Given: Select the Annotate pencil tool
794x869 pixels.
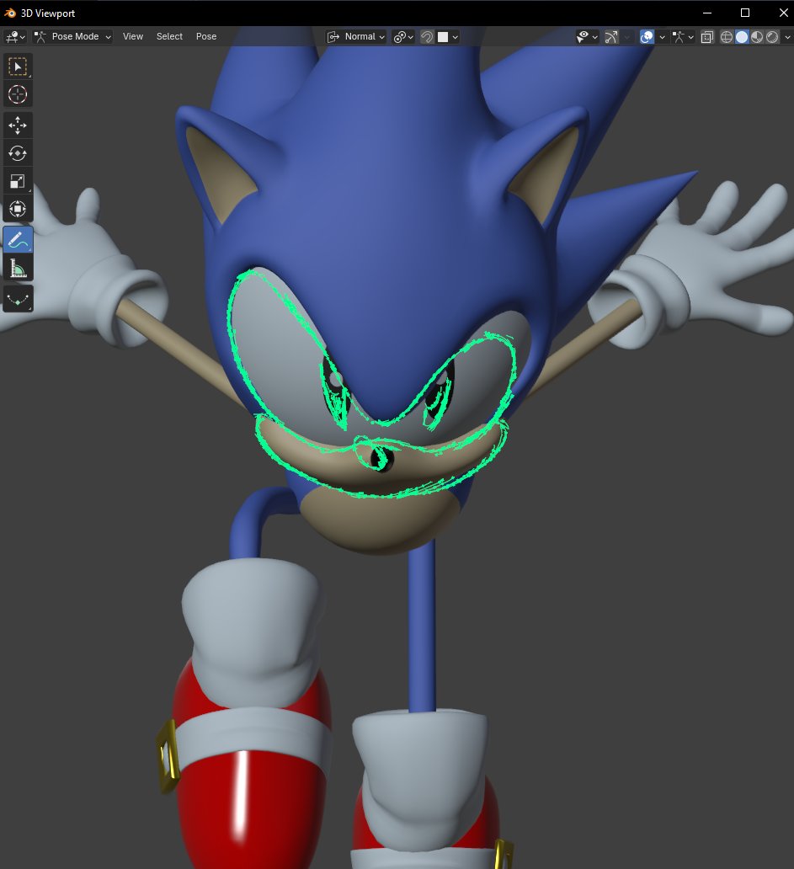Looking at the screenshot, I should pos(18,240).
